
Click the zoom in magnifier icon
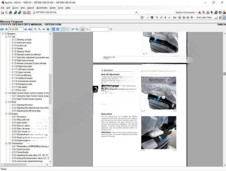click(x=35, y=29)
